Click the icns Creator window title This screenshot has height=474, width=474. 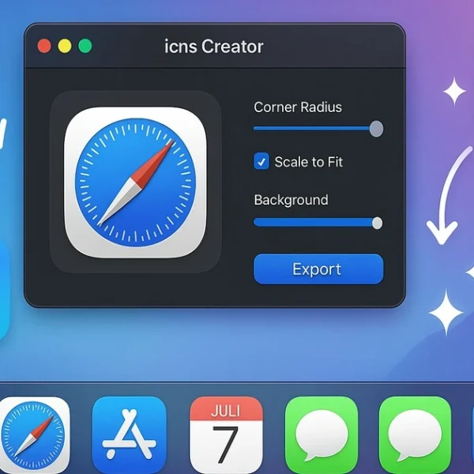[214, 47]
